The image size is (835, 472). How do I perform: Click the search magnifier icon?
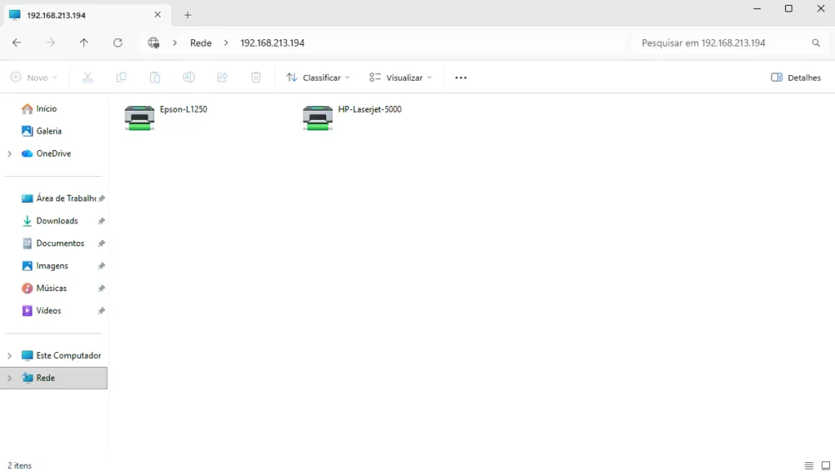point(815,42)
